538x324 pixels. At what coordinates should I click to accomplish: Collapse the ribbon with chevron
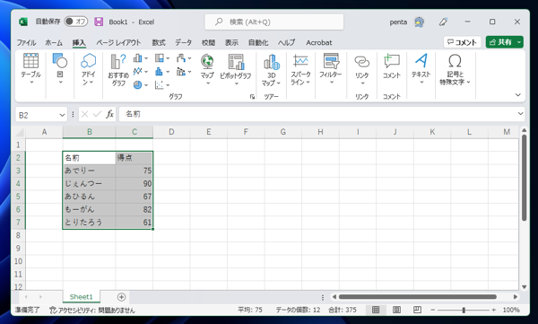click(518, 95)
